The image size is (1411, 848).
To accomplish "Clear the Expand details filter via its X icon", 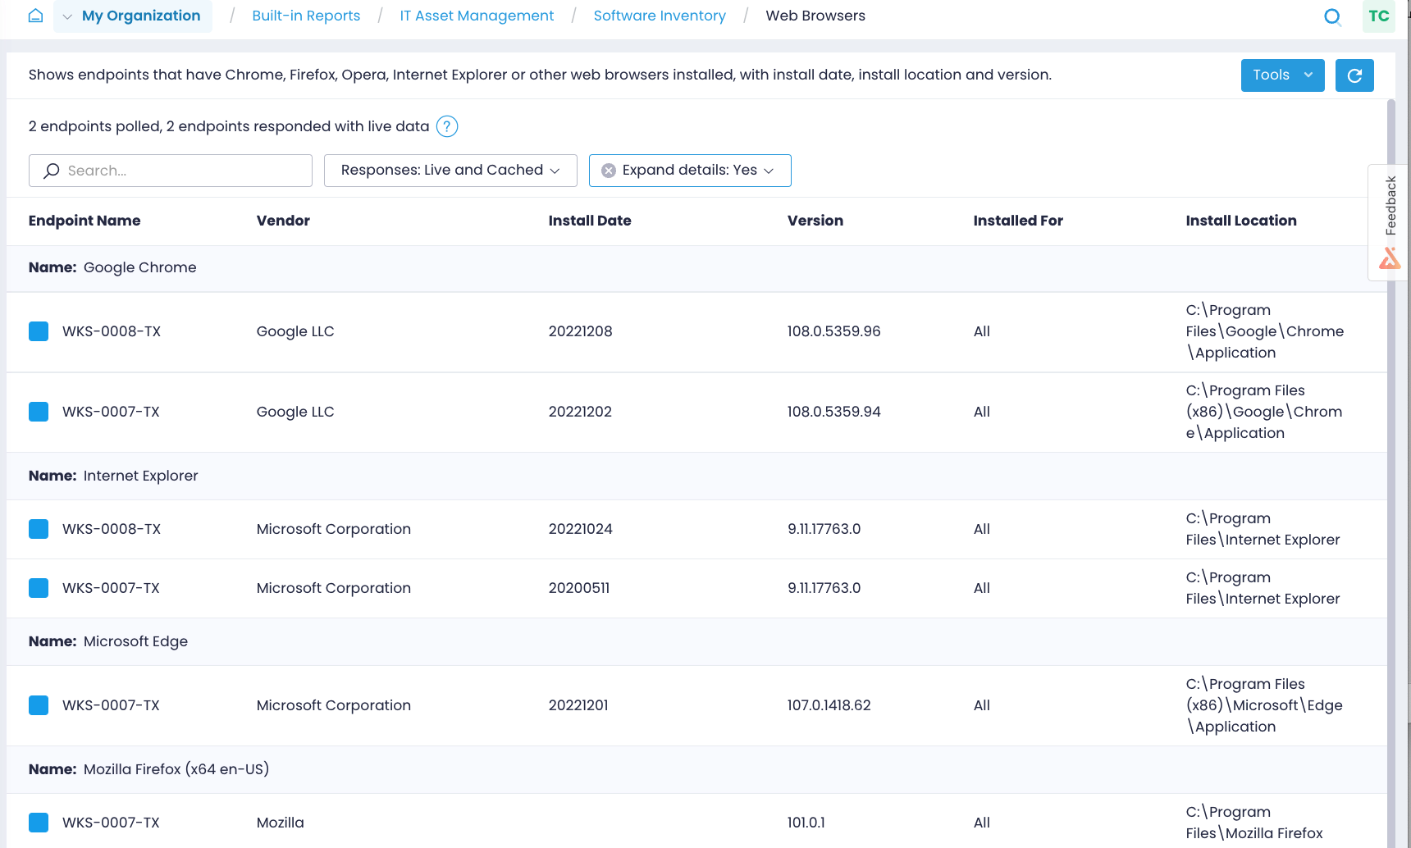I will pos(608,170).
